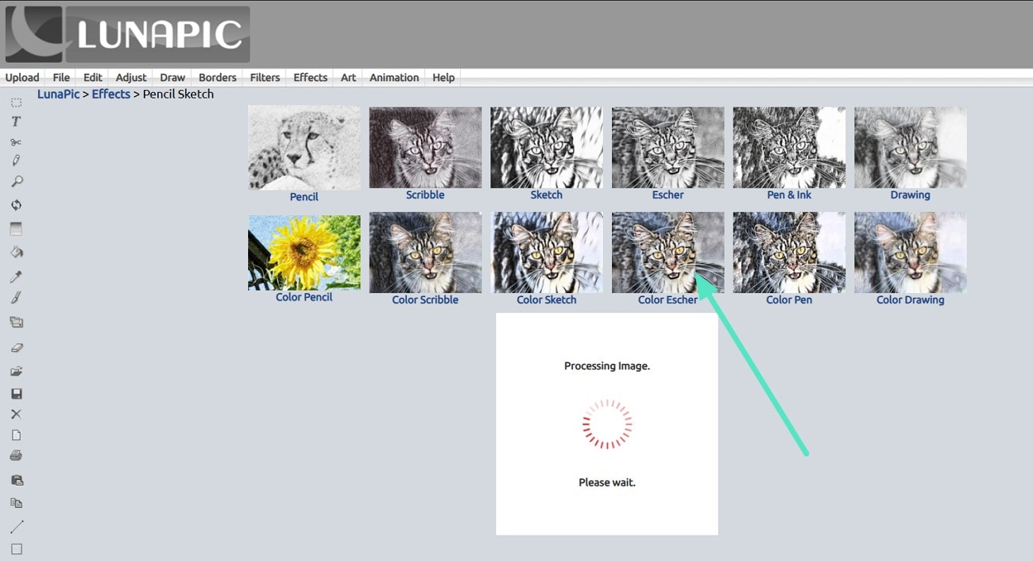Image resolution: width=1033 pixels, height=561 pixels.
Task: Choose the Text tool icon
Action: click(x=16, y=122)
